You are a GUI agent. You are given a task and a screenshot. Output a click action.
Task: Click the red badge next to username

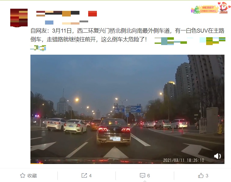tap(93, 14)
